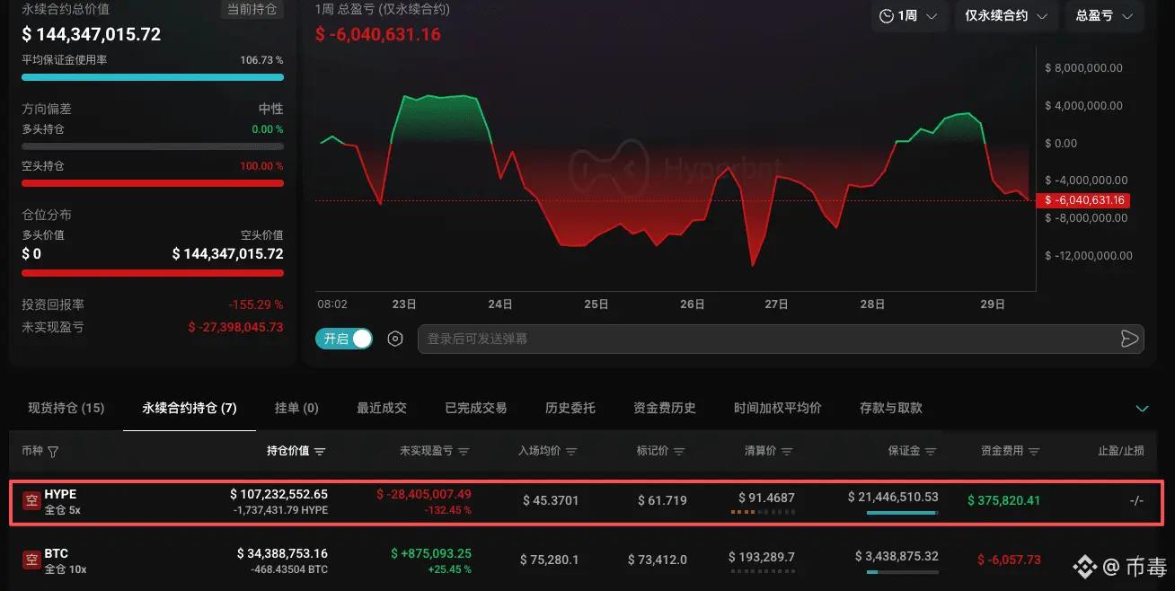Click HYPE entry price $ 45.3701
Image resolution: width=1175 pixels, height=591 pixels.
[x=551, y=500]
